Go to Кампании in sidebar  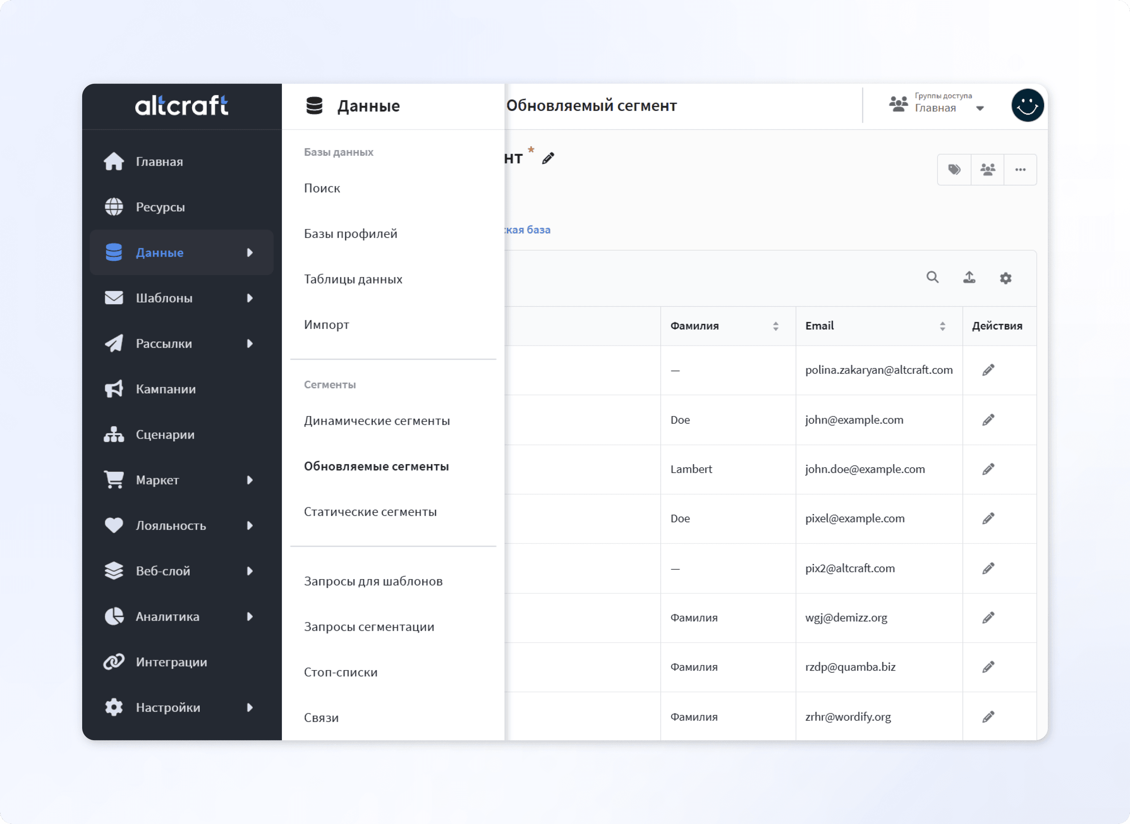tap(166, 390)
